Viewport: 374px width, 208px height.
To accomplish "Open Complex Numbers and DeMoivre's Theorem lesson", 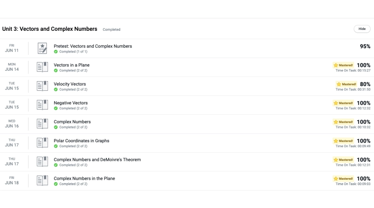I will 97,159.
